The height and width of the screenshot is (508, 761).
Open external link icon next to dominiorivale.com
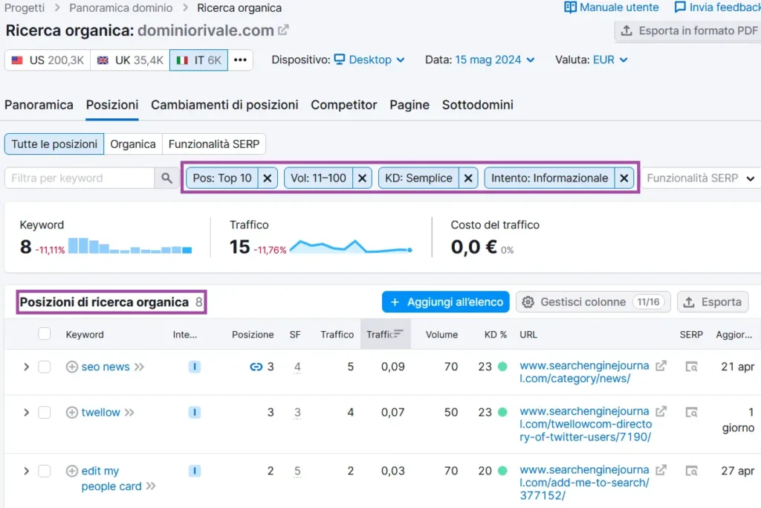click(x=283, y=30)
